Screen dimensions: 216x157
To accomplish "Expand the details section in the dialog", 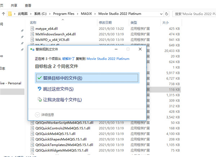I will click(x=44, y=115).
